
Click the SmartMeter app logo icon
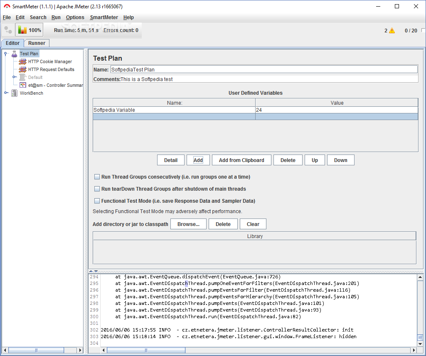coord(7,6)
